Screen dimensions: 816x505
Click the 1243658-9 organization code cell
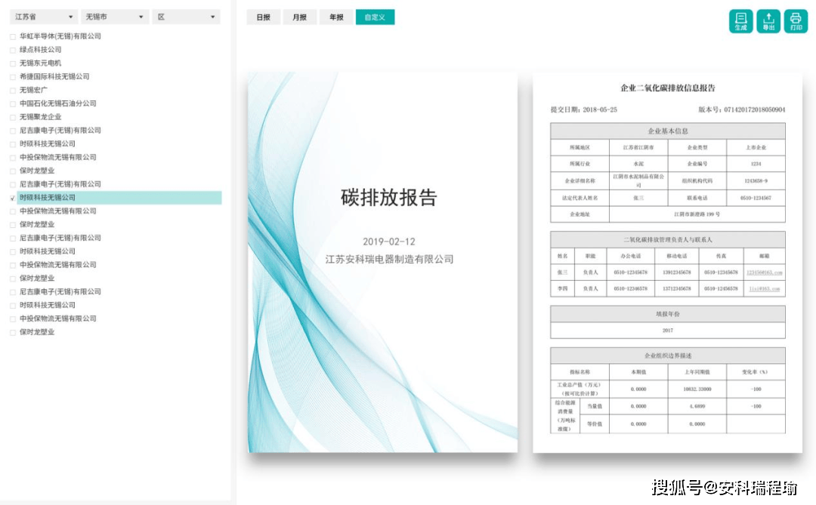(x=756, y=180)
